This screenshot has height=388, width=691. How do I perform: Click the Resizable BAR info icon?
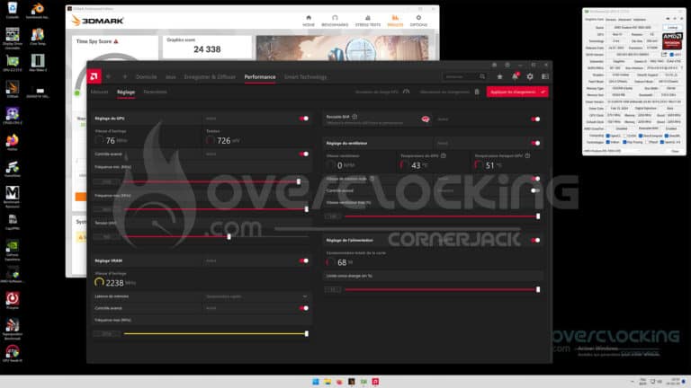pos(354,117)
